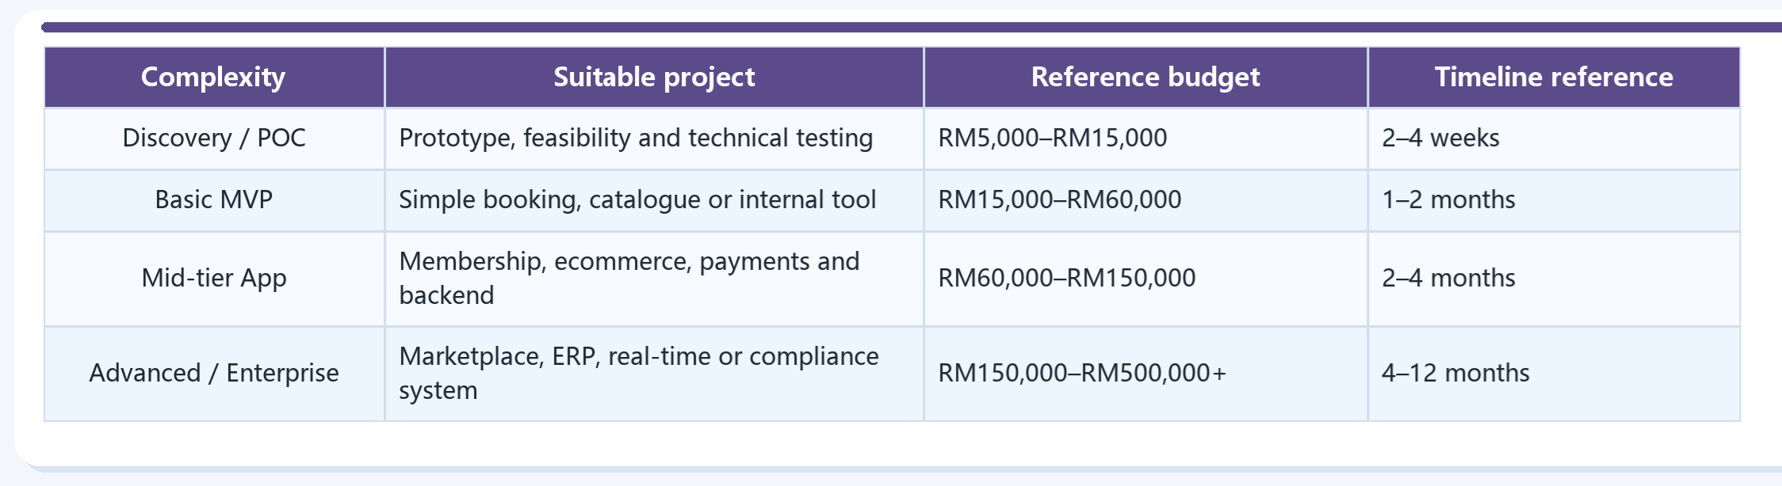
Task: Click the 4–12 months timeline cell
Action: tap(1554, 373)
